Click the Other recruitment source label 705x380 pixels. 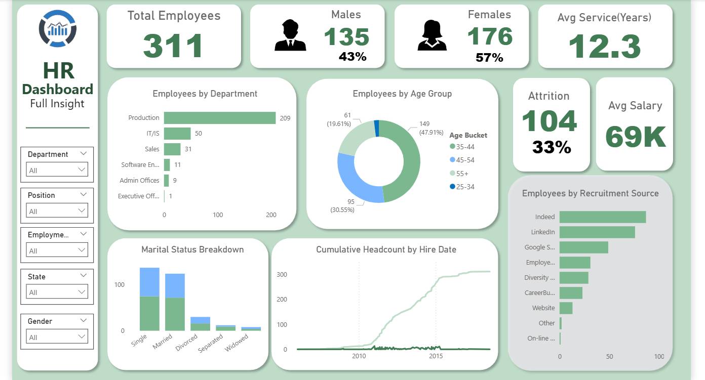pos(547,323)
